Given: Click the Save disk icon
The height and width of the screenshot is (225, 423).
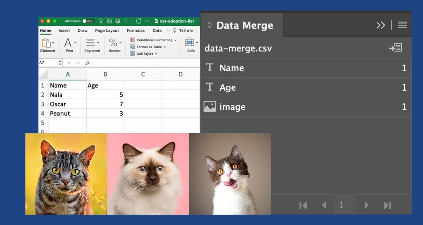Looking at the screenshot, I should (109, 21).
